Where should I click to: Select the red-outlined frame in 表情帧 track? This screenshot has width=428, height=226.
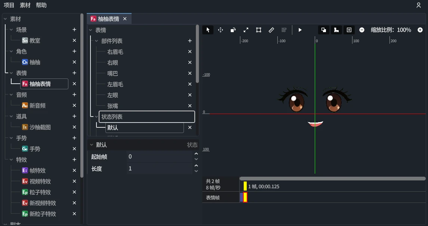(x=245, y=197)
